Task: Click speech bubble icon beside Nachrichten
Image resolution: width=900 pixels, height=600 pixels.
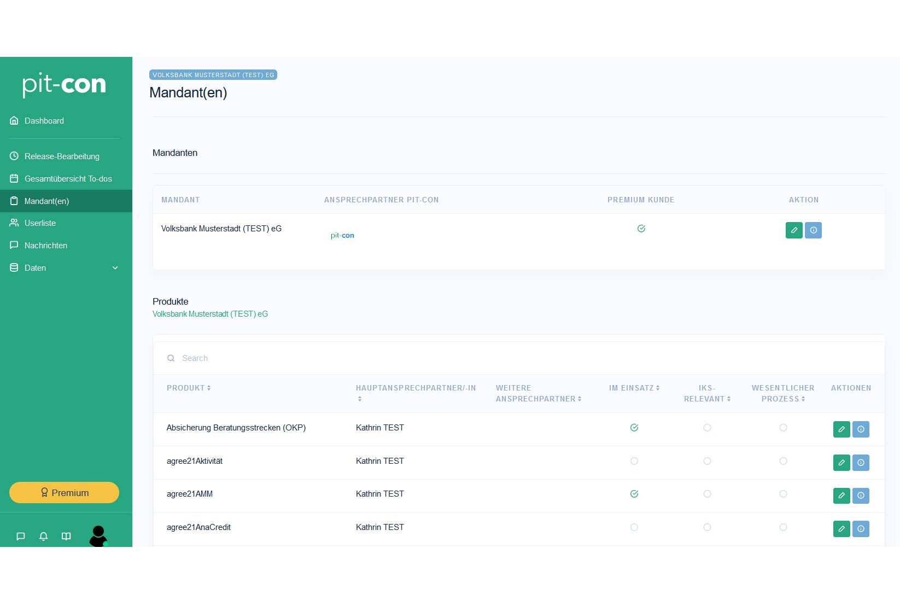Action: [14, 246]
